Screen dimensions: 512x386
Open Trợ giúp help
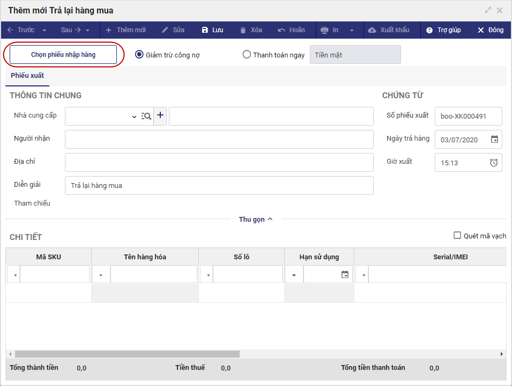443,30
